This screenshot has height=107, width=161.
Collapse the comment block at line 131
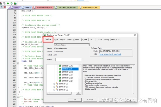point(18,97)
